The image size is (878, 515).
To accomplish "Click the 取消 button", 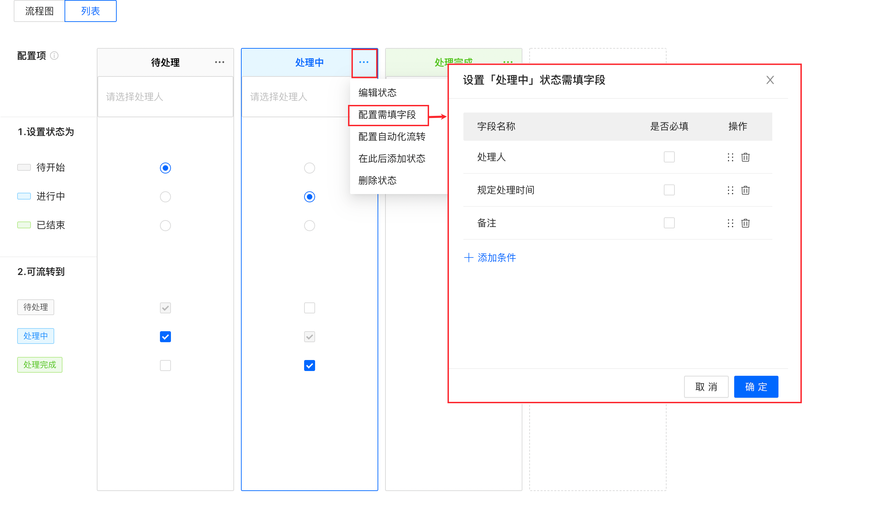I will pyautogui.click(x=706, y=387).
